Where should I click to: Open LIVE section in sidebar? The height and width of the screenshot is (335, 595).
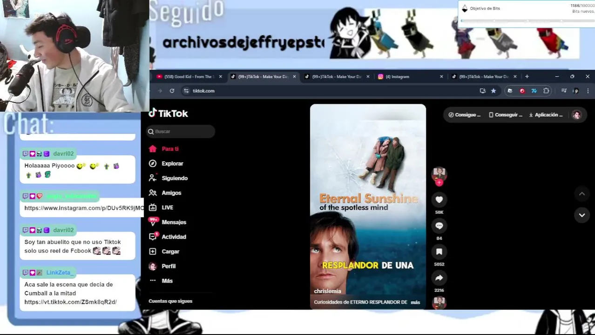161,208
